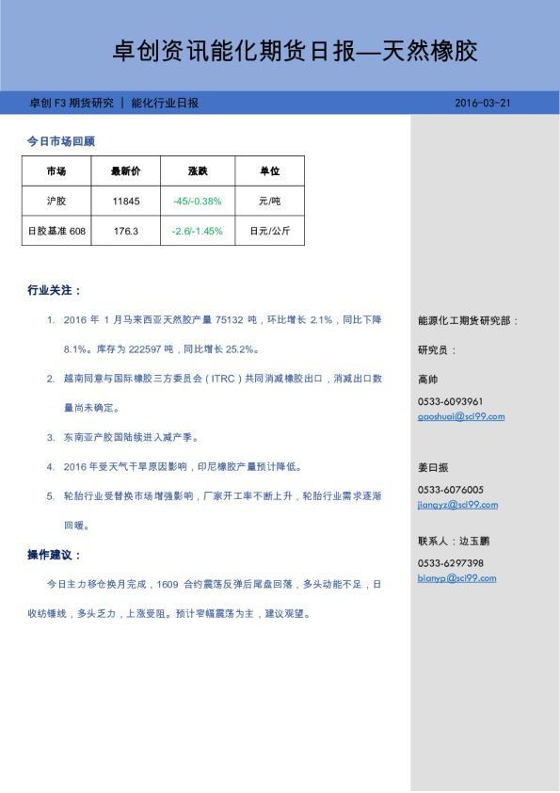Select the 日胶基准 608 table cell
The height and width of the screenshot is (793, 560).
point(56,231)
